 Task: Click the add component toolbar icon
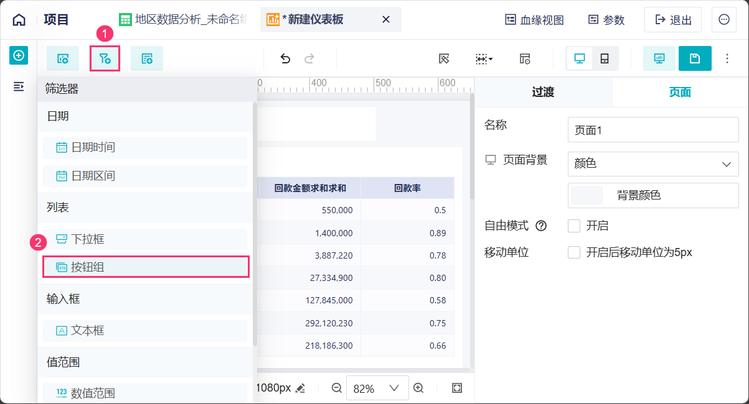coord(63,58)
